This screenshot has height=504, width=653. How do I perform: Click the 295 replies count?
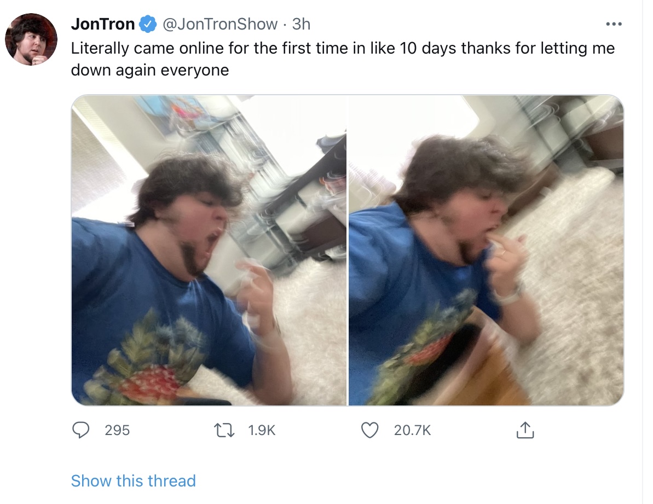[x=117, y=430]
